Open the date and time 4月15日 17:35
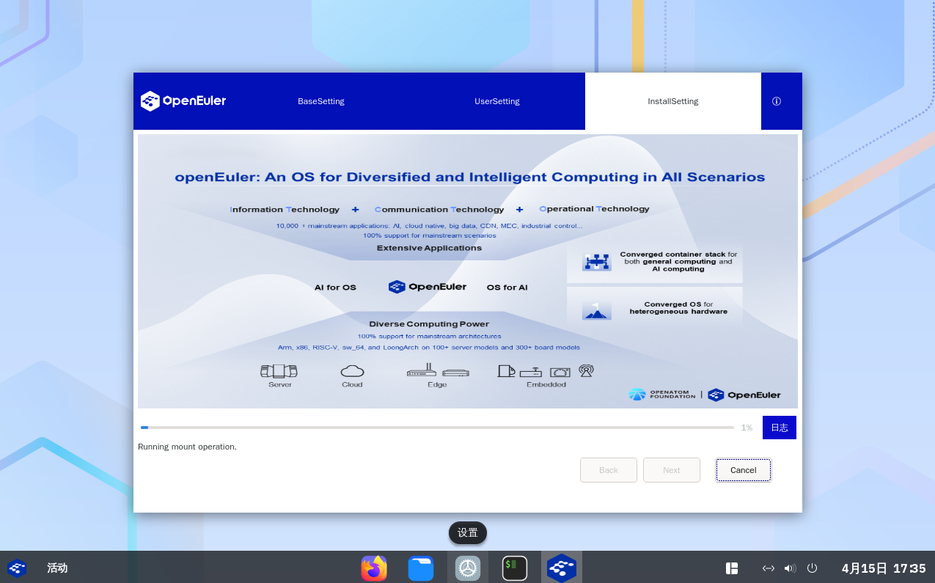935x583 pixels. point(884,568)
